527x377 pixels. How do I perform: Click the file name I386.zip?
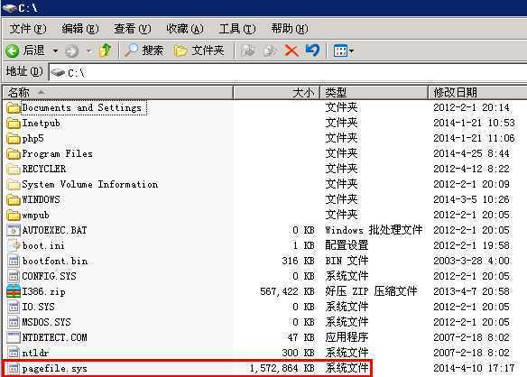[x=43, y=291]
